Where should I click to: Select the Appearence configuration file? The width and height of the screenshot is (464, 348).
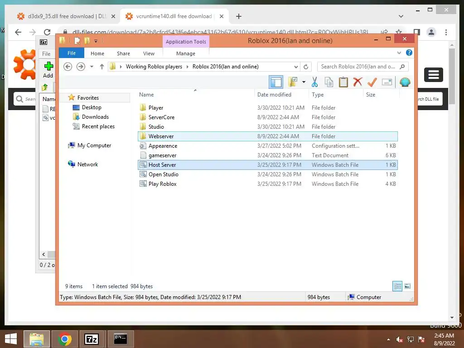coord(267,145)
